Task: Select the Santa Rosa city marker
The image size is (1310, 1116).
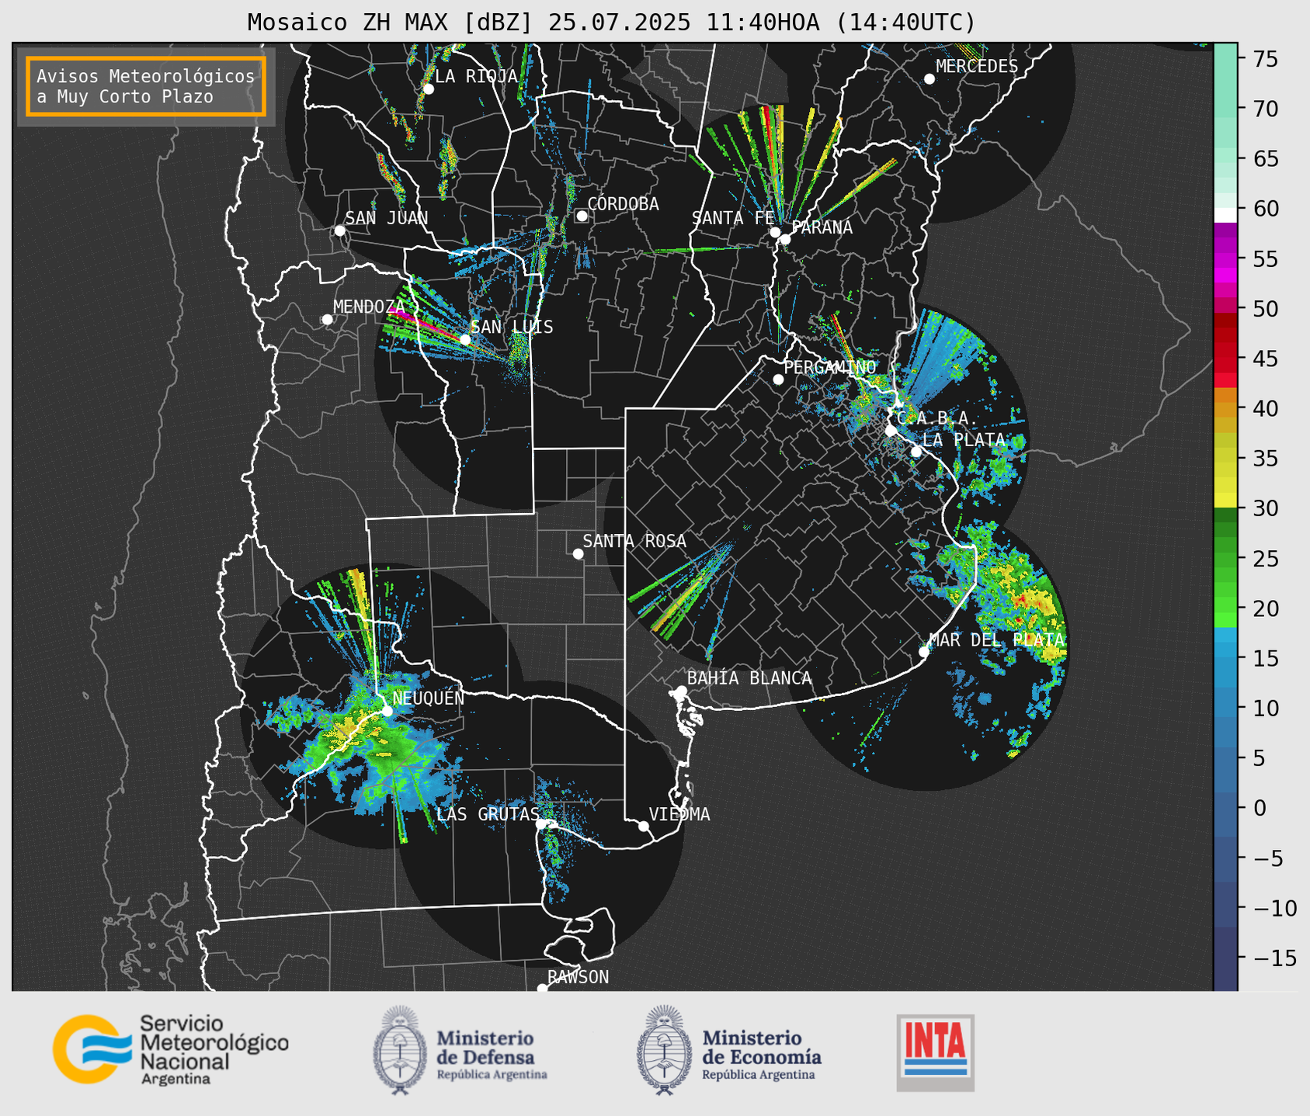Action: coord(578,553)
